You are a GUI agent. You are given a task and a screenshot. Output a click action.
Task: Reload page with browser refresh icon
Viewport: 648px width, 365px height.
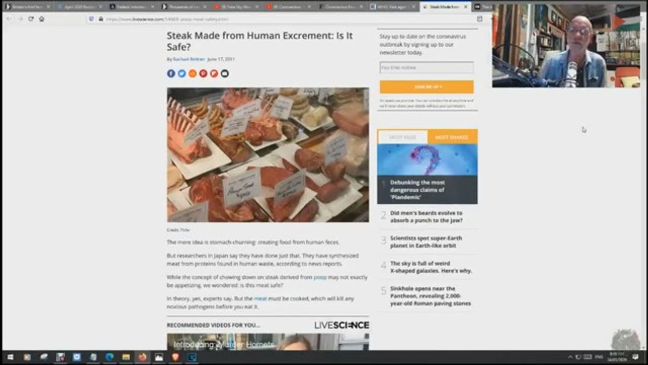tap(31, 19)
